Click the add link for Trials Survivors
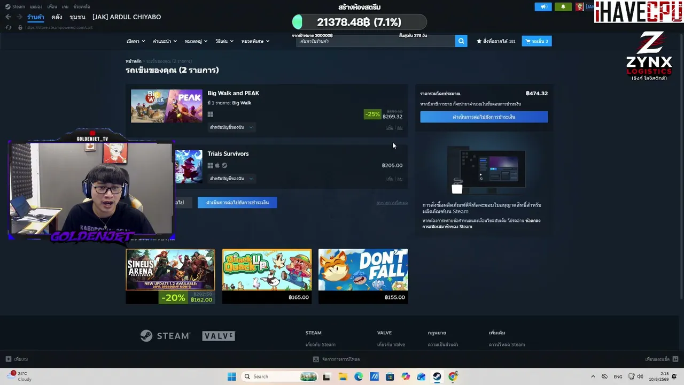This screenshot has width=684, height=385. pos(390,179)
